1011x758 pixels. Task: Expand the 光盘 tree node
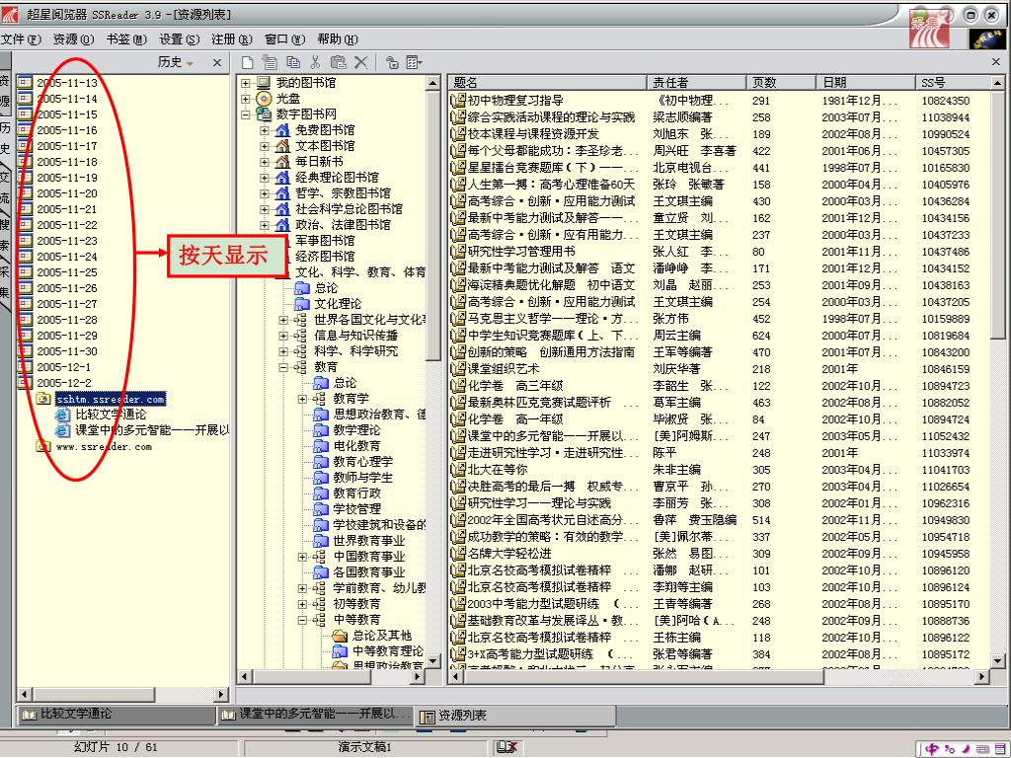[x=245, y=99]
